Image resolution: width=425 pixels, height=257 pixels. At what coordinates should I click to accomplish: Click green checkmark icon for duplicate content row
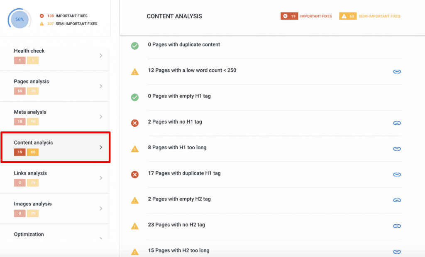point(135,46)
